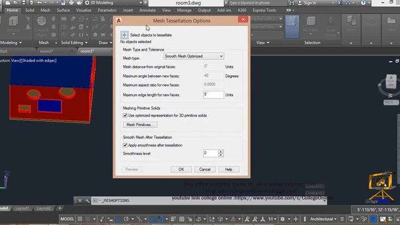Switch to the room2 drawing tab

pos(46,51)
